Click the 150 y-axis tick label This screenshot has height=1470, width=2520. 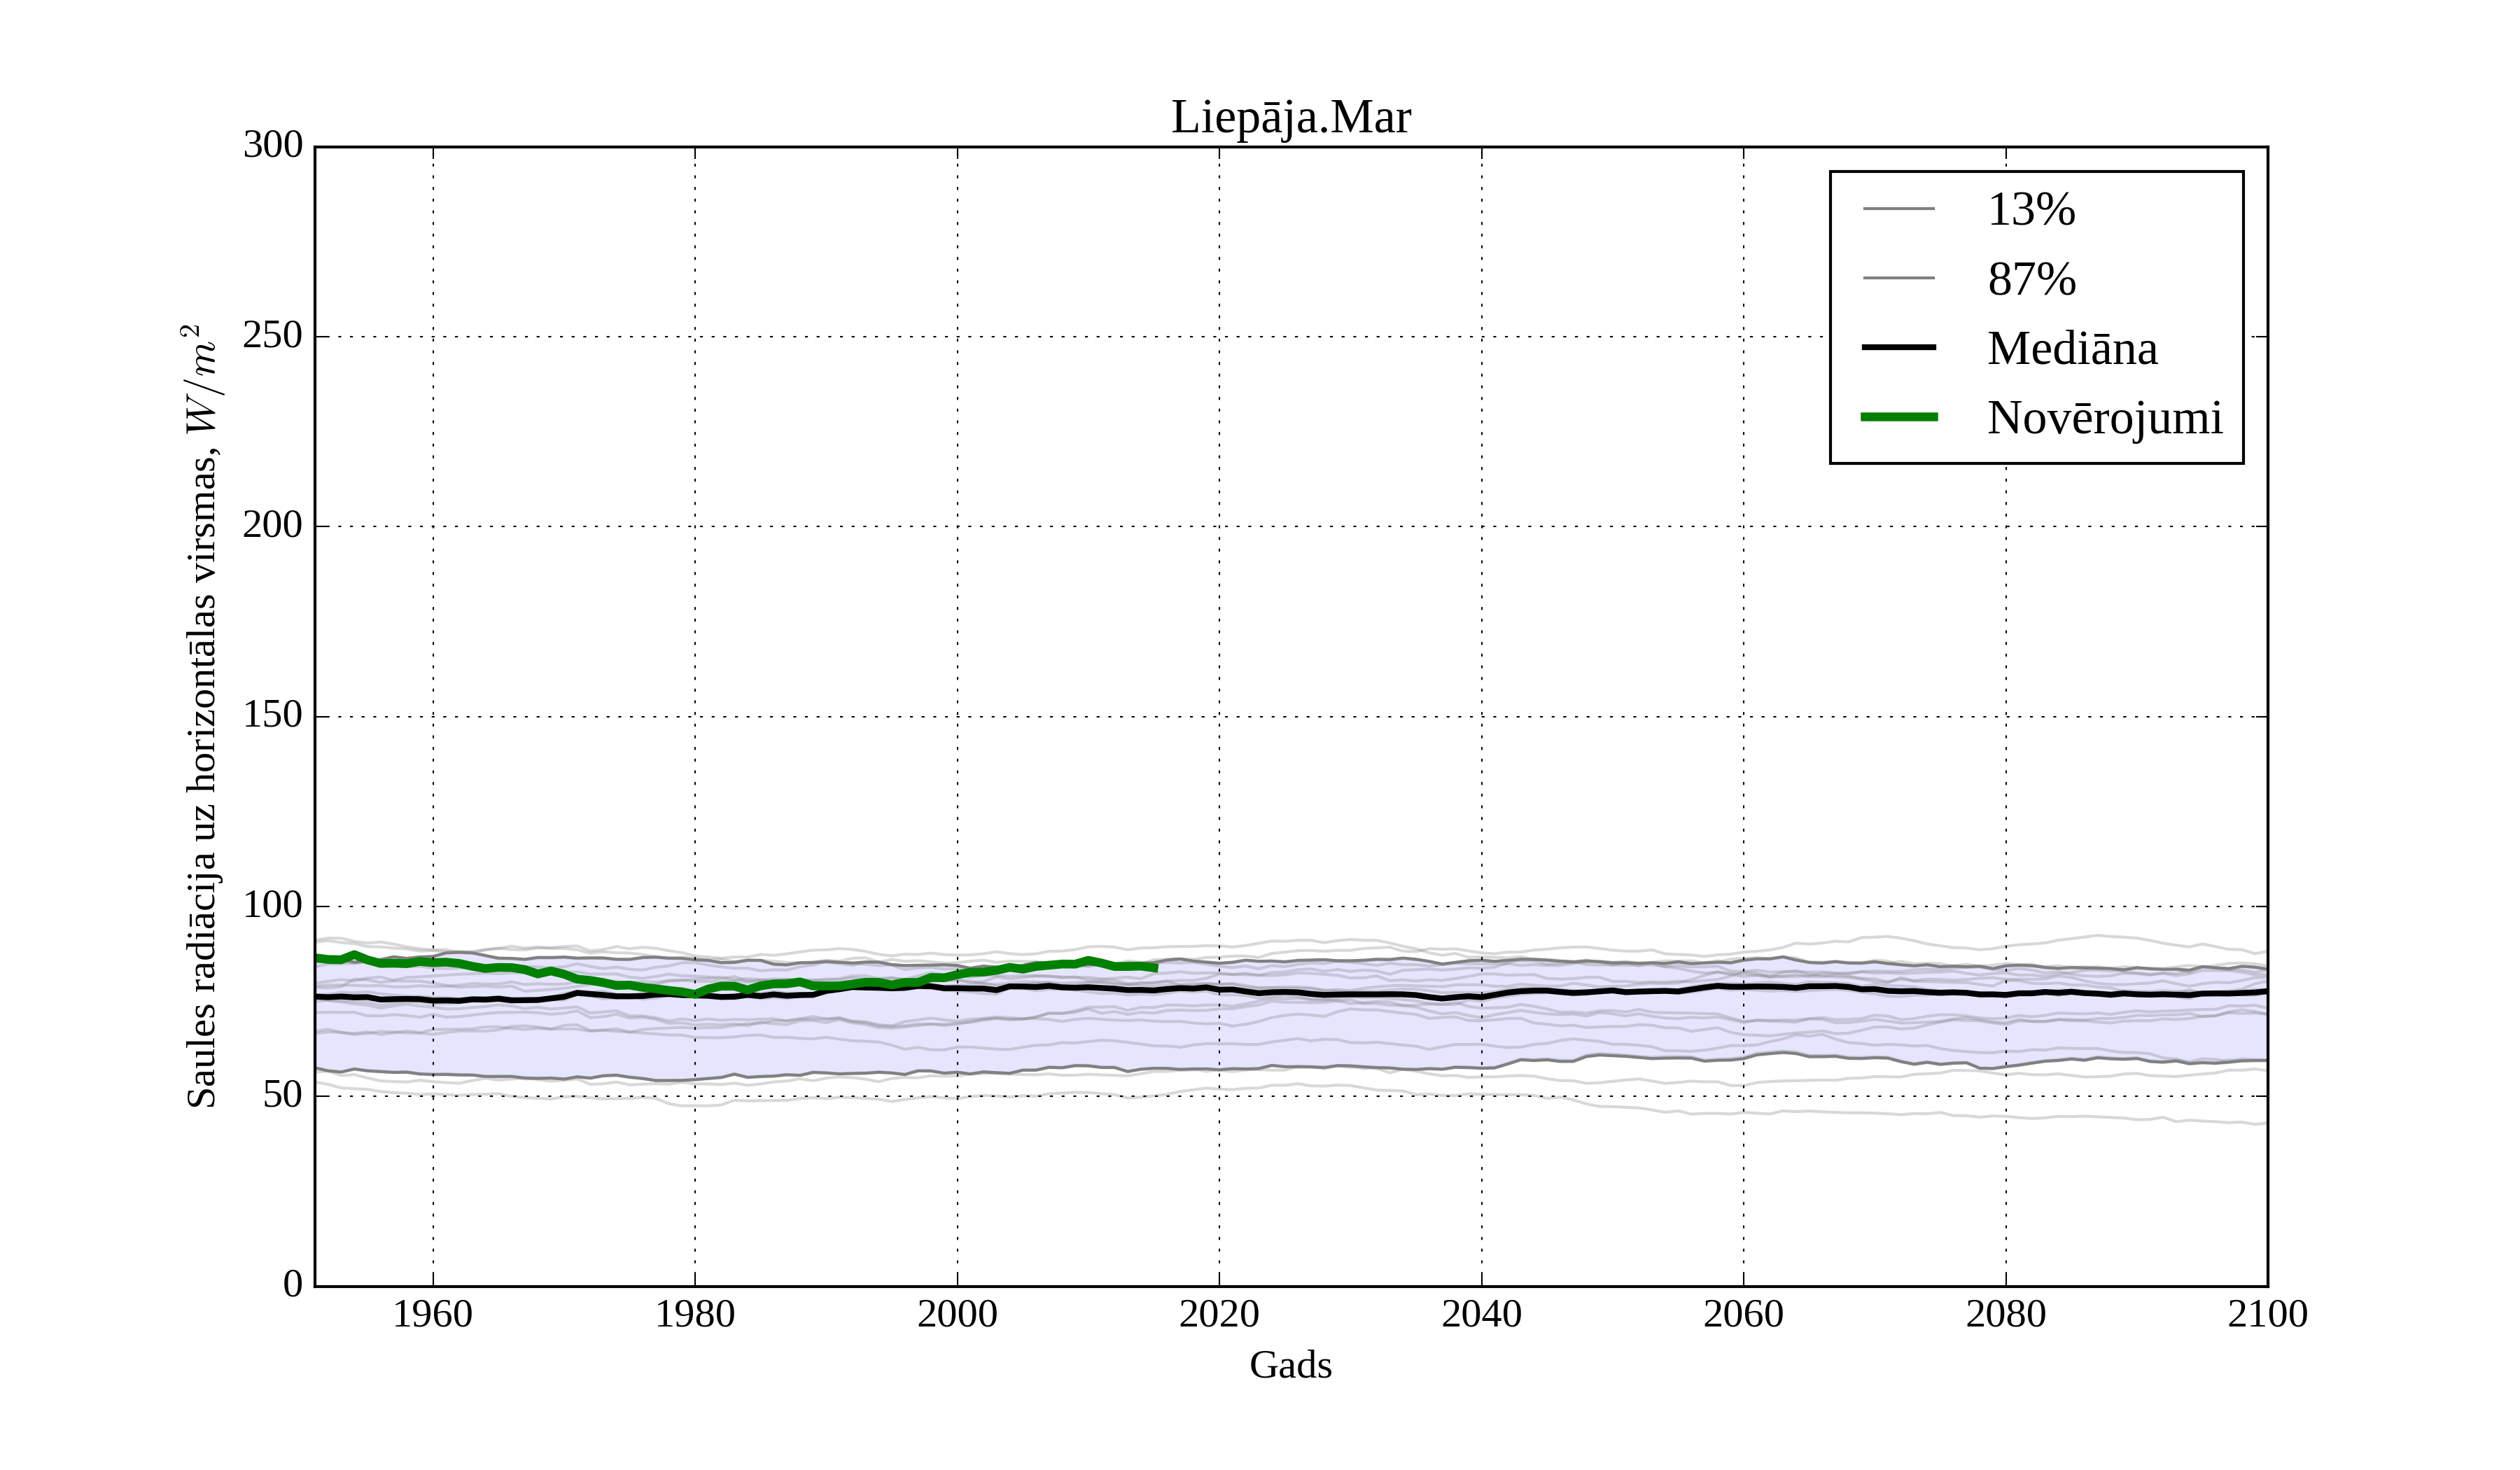pos(273,715)
